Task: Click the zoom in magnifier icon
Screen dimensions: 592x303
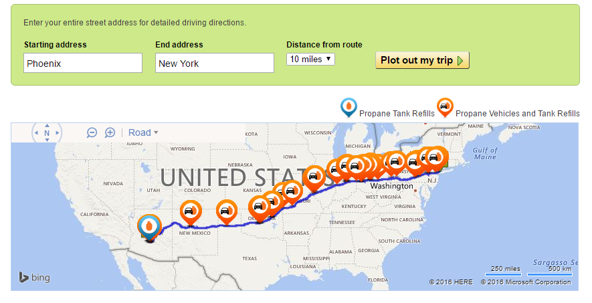Action: (110, 132)
